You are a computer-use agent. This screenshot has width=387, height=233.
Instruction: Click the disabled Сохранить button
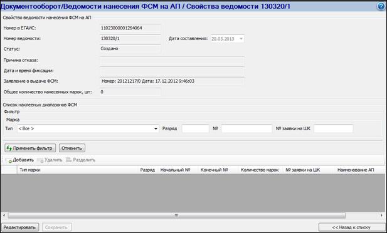[56, 227]
